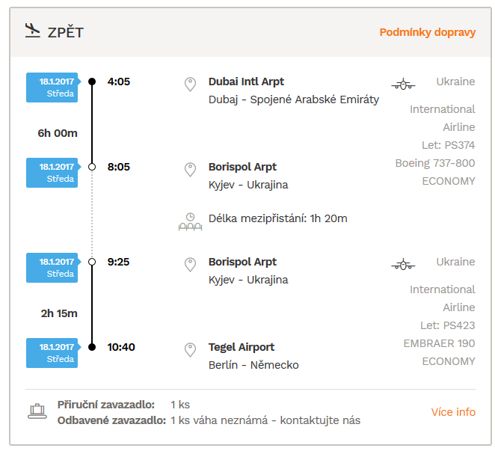Open the Více info link
Image resolution: width=495 pixels, height=451 pixels.
(x=453, y=412)
